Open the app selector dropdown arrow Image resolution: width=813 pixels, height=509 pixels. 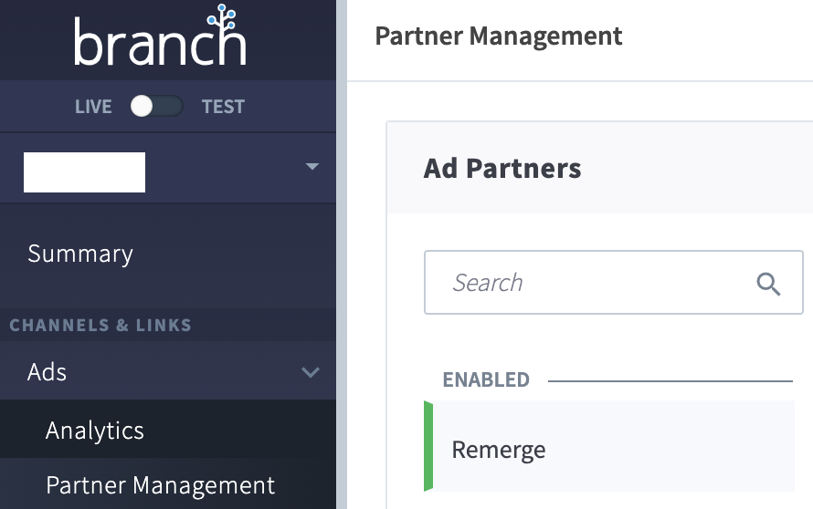312,167
